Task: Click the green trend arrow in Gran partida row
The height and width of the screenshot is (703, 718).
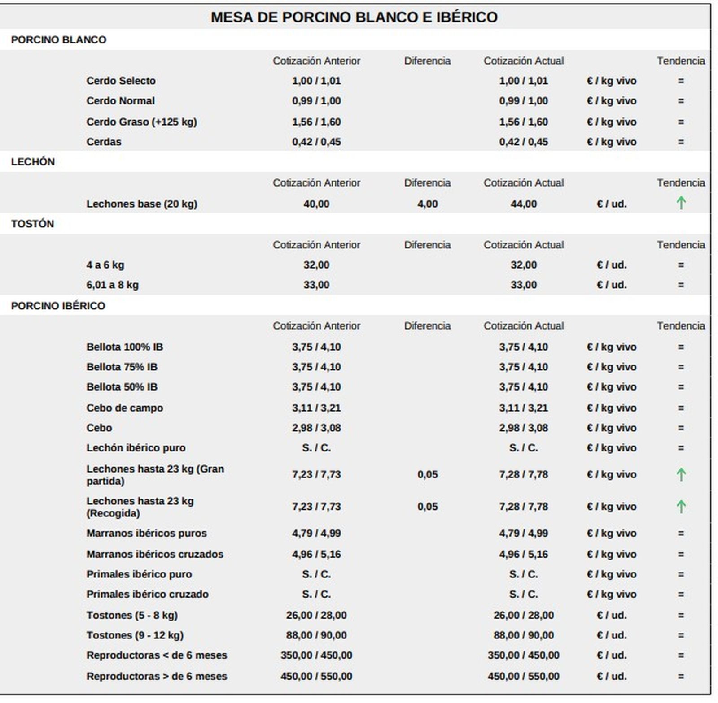Action: (x=681, y=474)
